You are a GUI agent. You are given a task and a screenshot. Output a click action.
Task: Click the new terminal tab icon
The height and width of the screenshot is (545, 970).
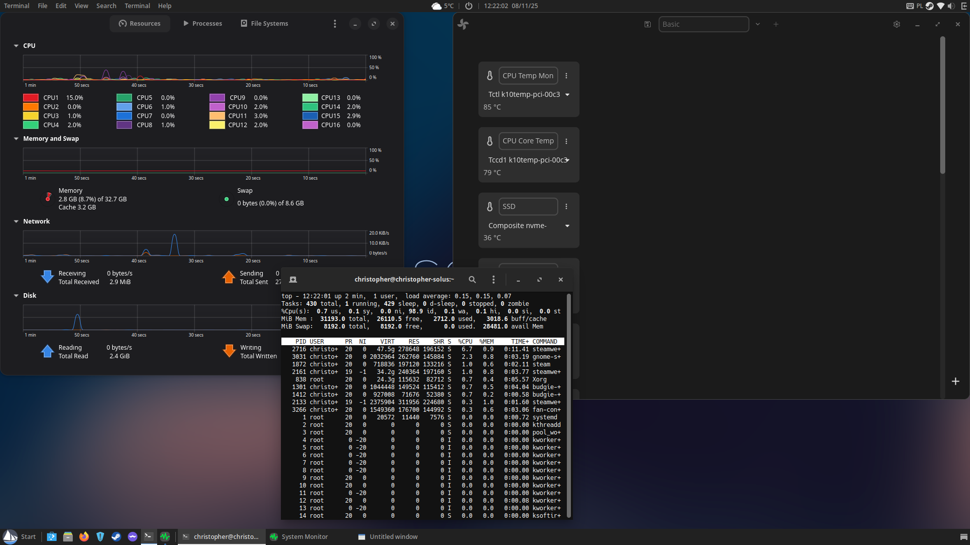293,280
